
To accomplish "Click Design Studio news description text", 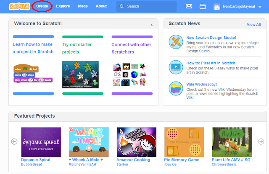I will pos(223,47).
